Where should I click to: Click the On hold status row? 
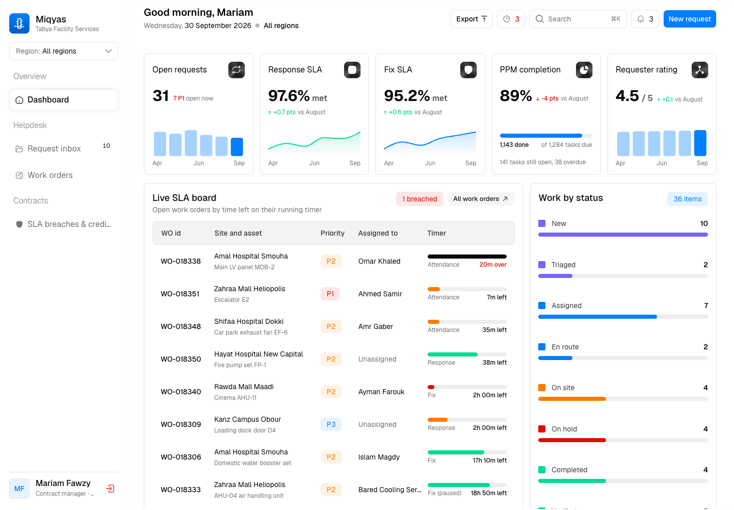(623, 433)
